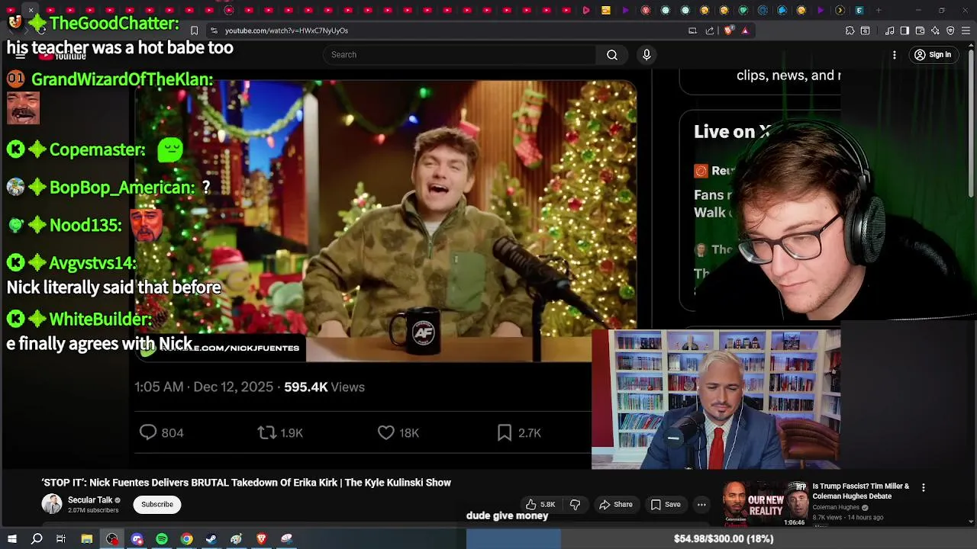Click the tweet bookmark icon with 2.7K

(505, 432)
